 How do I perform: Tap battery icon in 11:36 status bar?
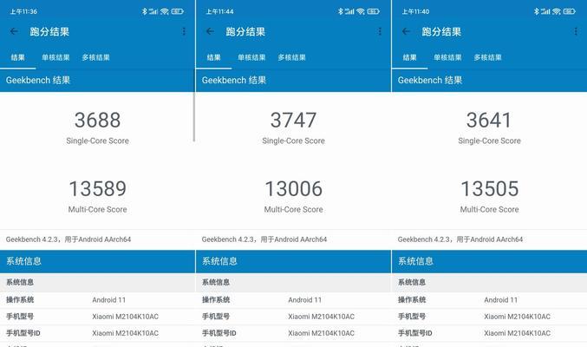(x=177, y=11)
